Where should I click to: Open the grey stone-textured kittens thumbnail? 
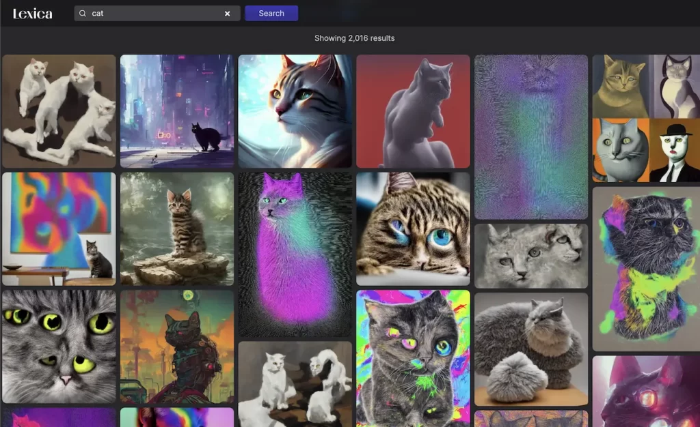click(x=531, y=256)
